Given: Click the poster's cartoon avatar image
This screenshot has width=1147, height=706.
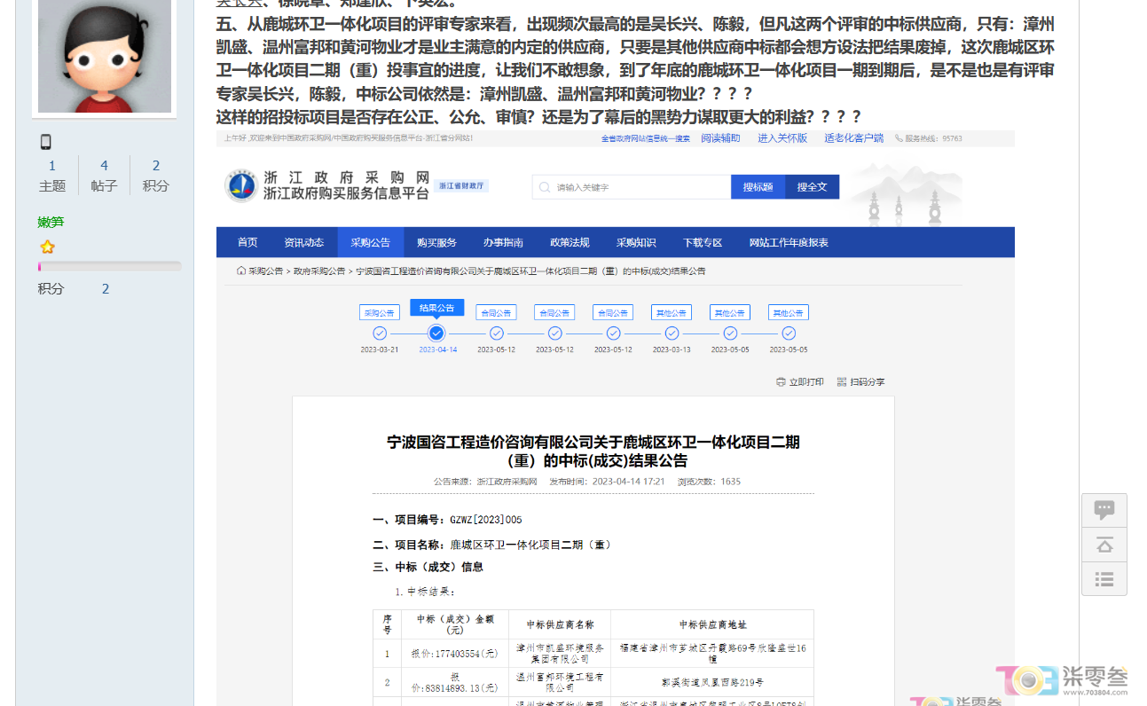Looking at the screenshot, I should tap(105, 56).
